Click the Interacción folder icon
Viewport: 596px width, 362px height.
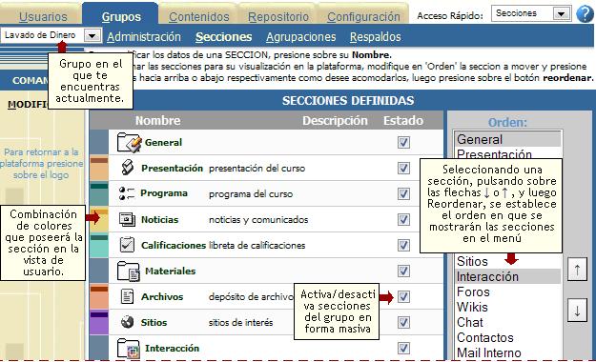(x=129, y=349)
